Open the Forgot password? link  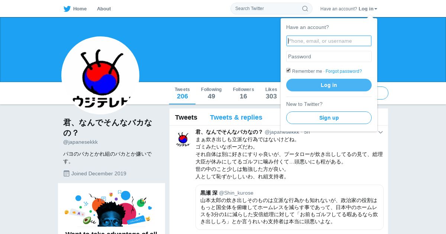pos(344,71)
